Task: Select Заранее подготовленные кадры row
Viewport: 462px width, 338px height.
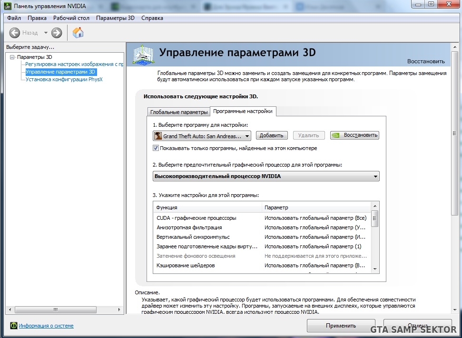Action: [262, 246]
